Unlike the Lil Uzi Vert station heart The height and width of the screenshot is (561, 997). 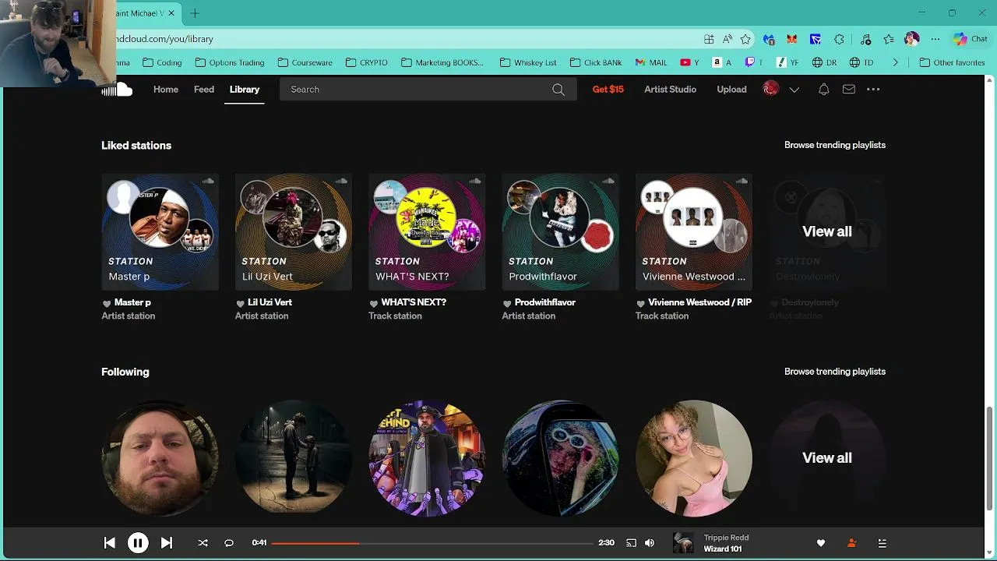pos(240,303)
